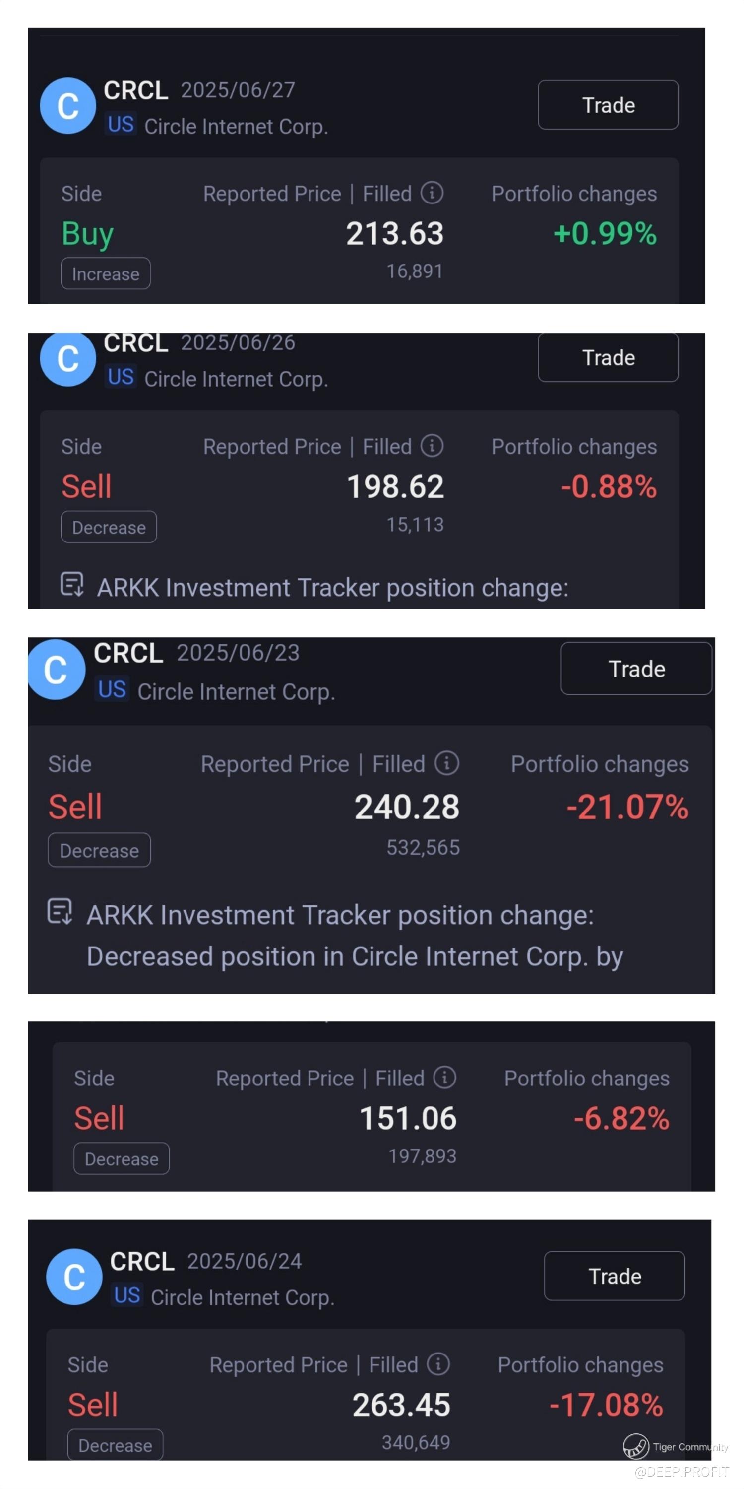Tap the CRCL ticker dated 2025/06/23
Viewport: 744px width, 1489px height.
point(128,653)
